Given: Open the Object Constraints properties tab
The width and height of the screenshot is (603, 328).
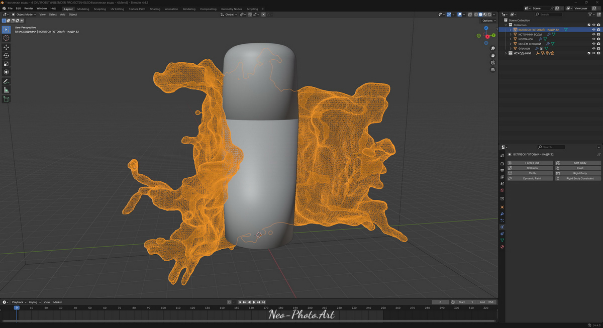Looking at the screenshot, I should pos(502,234).
